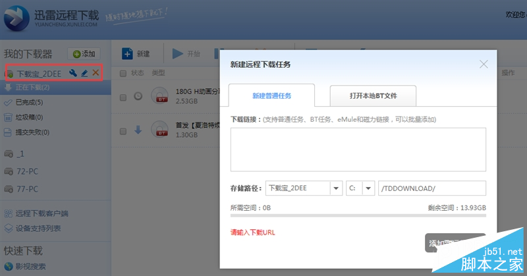Click the waiting clock status icon

[x=138, y=96]
